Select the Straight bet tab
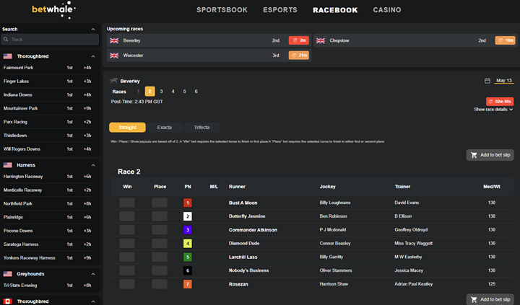Viewport: 520px width, 305px height. pyautogui.click(x=127, y=127)
